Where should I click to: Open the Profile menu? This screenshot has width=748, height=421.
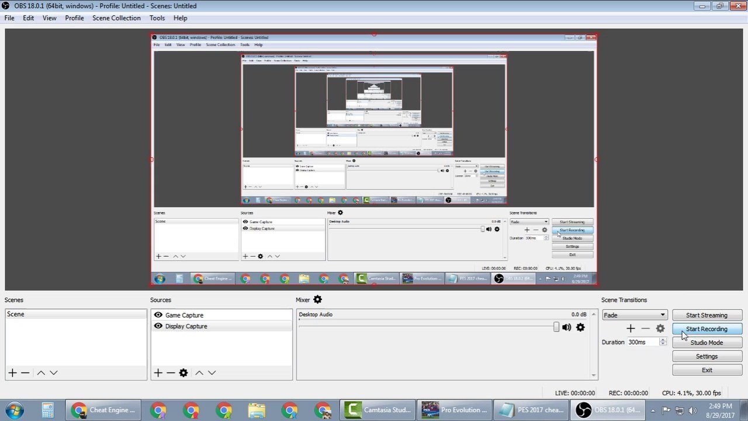click(x=74, y=18)
